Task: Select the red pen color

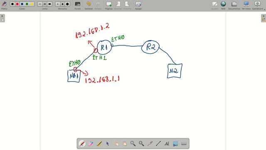Action: point(17,4)
